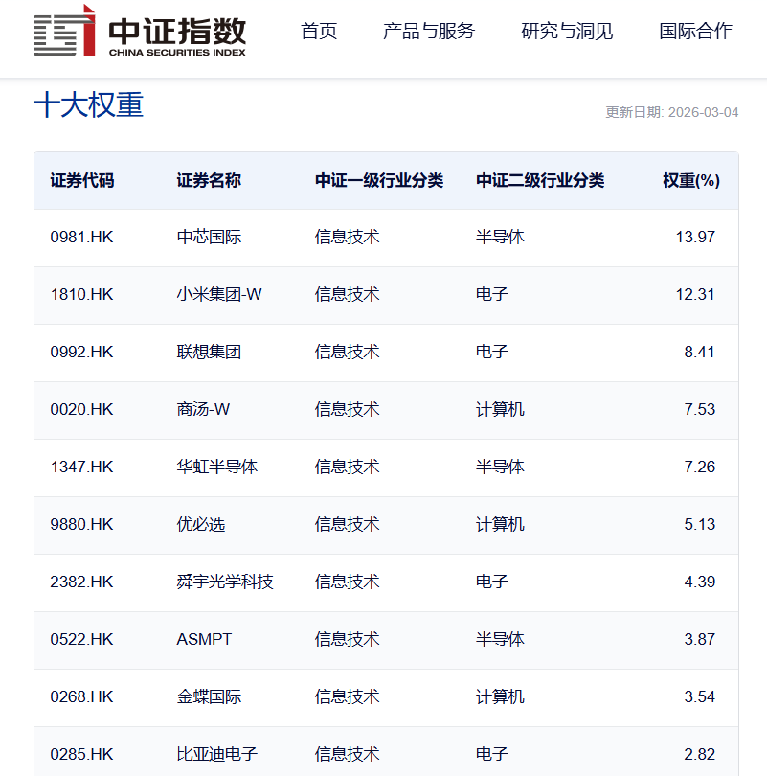Select the 金蝶国际 name cell
The image size is (767, 776).
[x=209, y=696]
